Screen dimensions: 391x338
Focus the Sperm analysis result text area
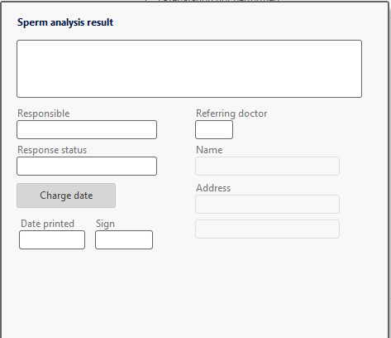point(189,69)
